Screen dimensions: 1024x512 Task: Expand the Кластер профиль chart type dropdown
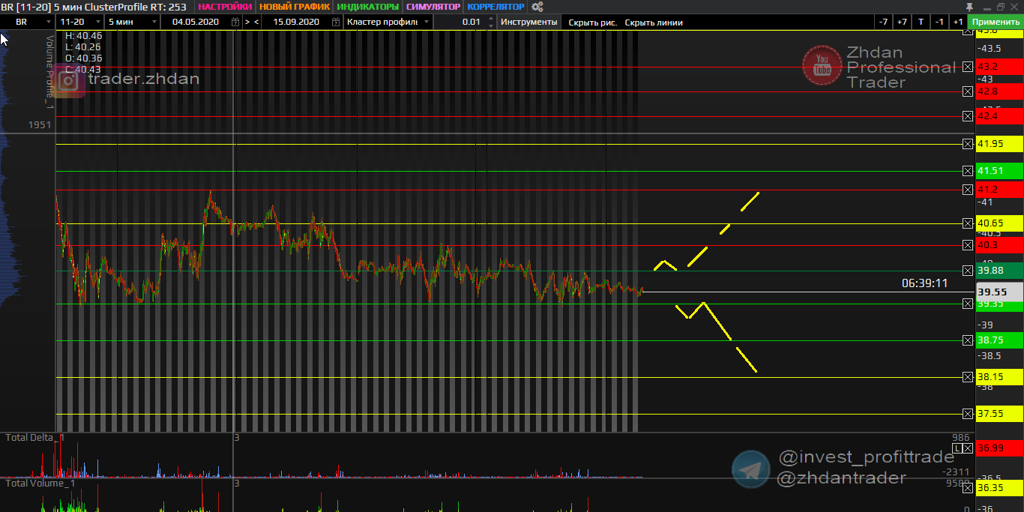coord(426,22)
